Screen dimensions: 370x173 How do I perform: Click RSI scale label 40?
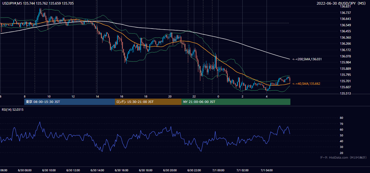341,141
